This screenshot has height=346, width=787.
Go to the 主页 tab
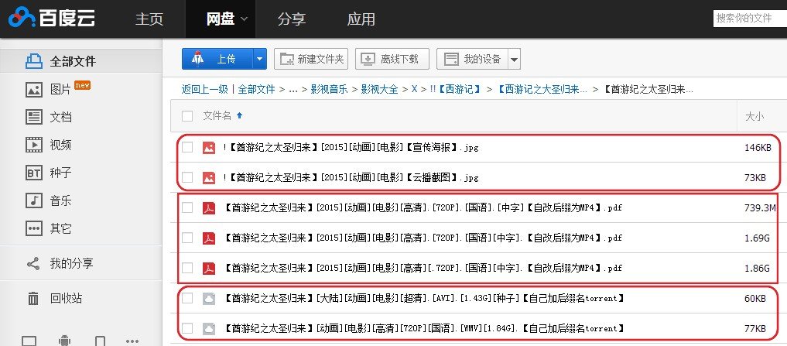coord(149,19)
